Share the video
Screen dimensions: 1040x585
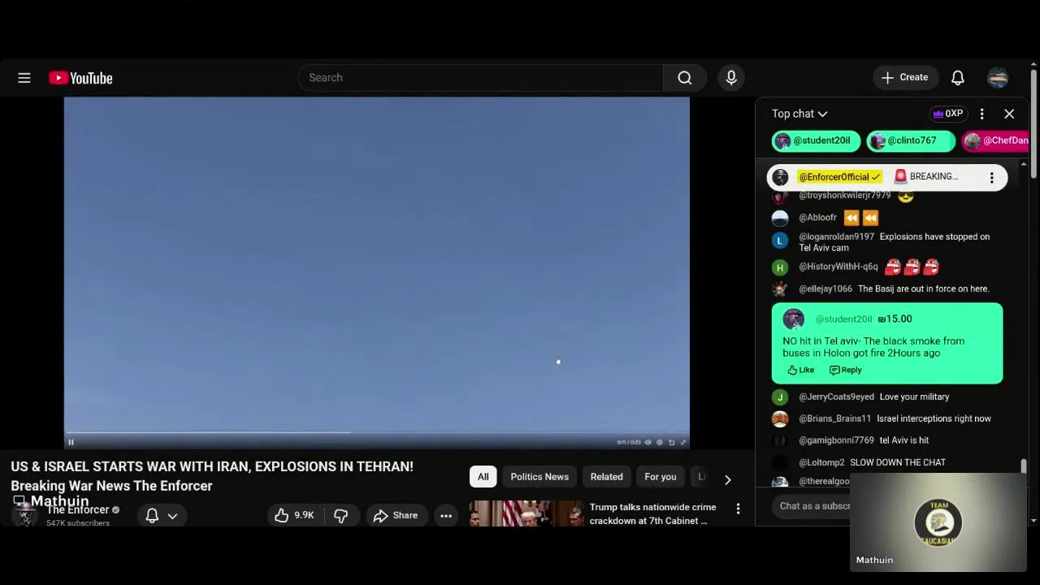coord(396,515)
